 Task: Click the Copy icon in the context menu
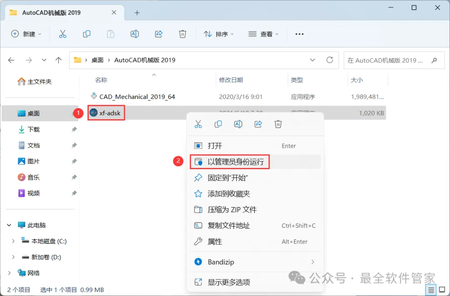click(218, 124)
